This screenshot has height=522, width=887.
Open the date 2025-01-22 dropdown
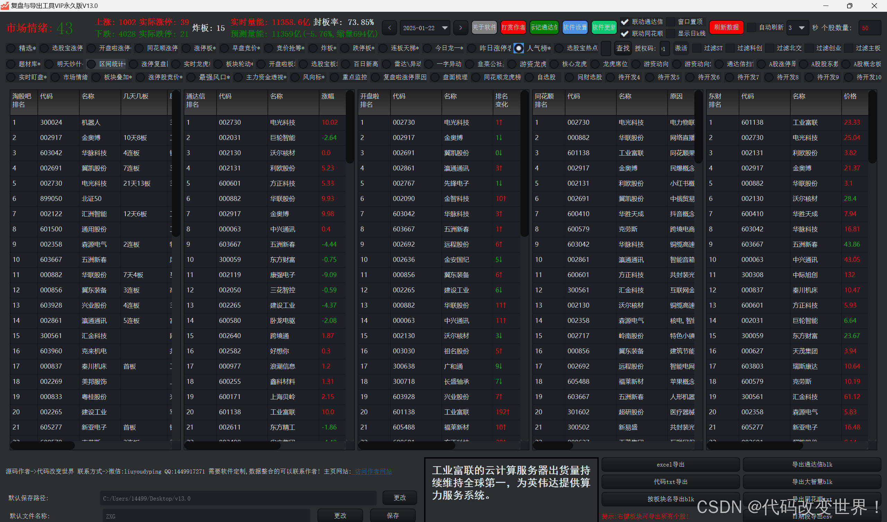(x=445, y=28)
